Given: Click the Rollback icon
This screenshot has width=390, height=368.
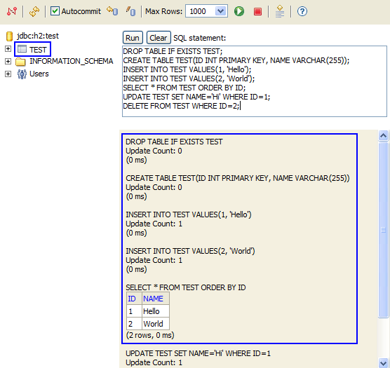Looking at the screenshot, I should coord(112,11).
